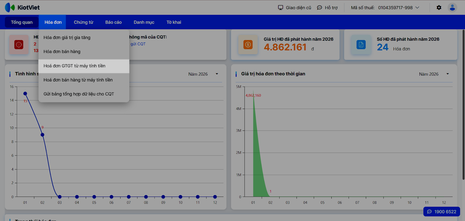Open the settings gear icon
The image size is (465, 221).
click(x=439, y=8)
